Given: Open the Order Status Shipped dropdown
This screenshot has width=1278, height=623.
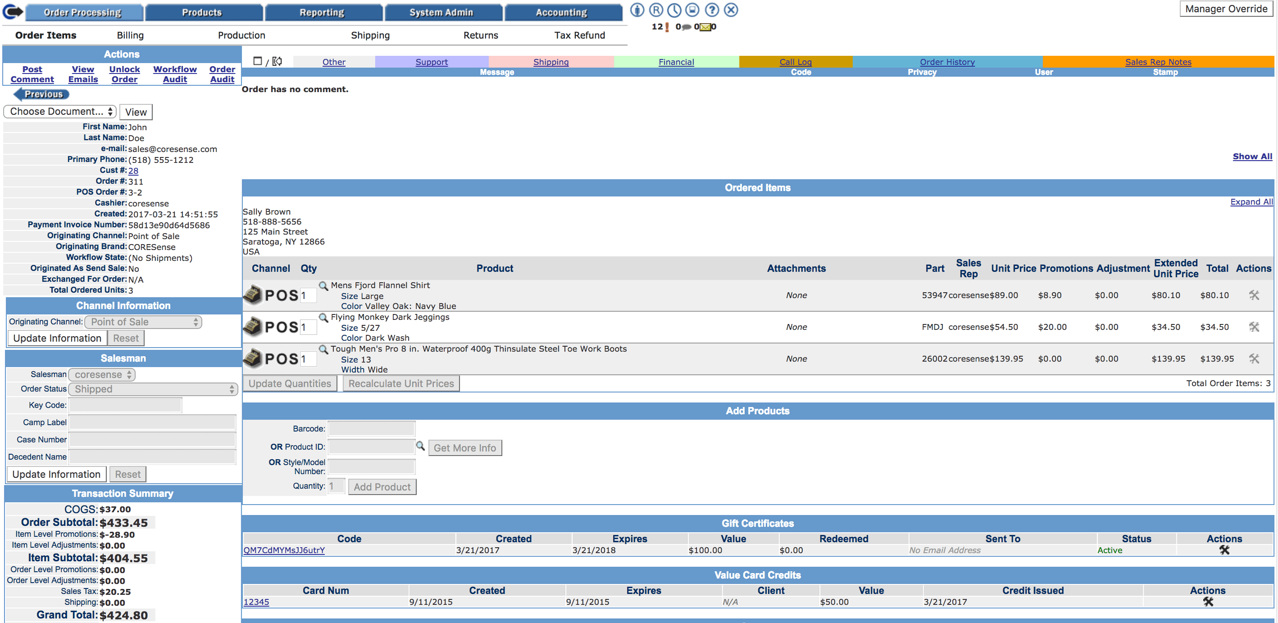Looking at the screenshot, I should coord(153,389).
